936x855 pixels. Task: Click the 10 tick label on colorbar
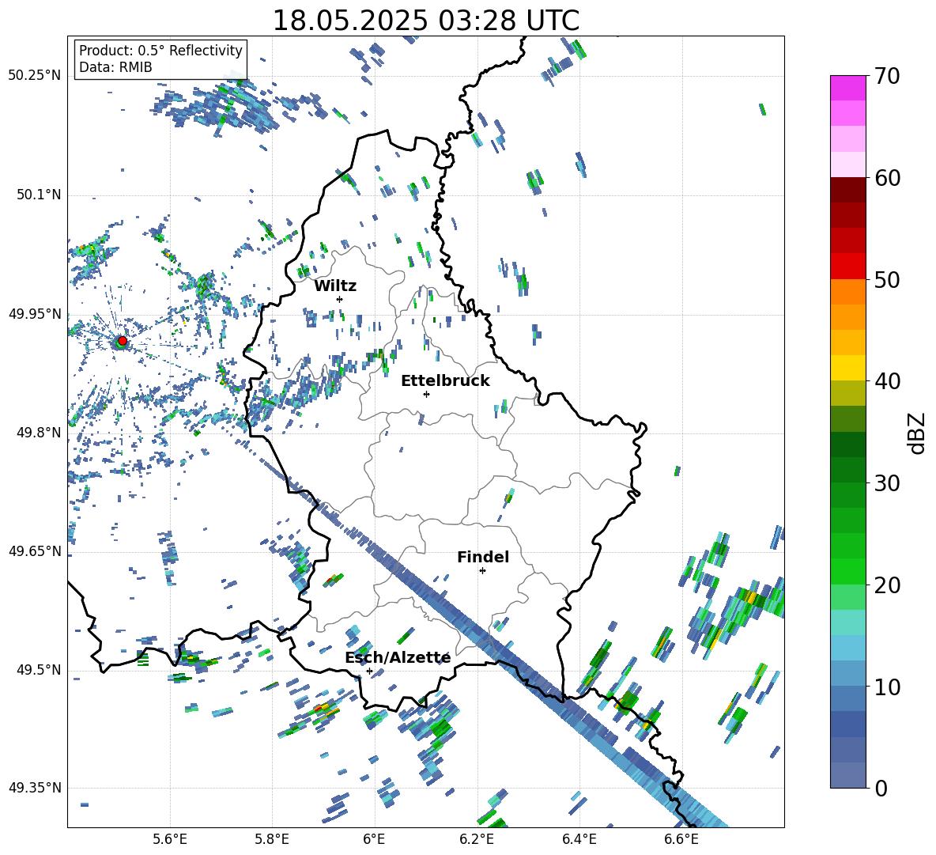tap(886, 687)
